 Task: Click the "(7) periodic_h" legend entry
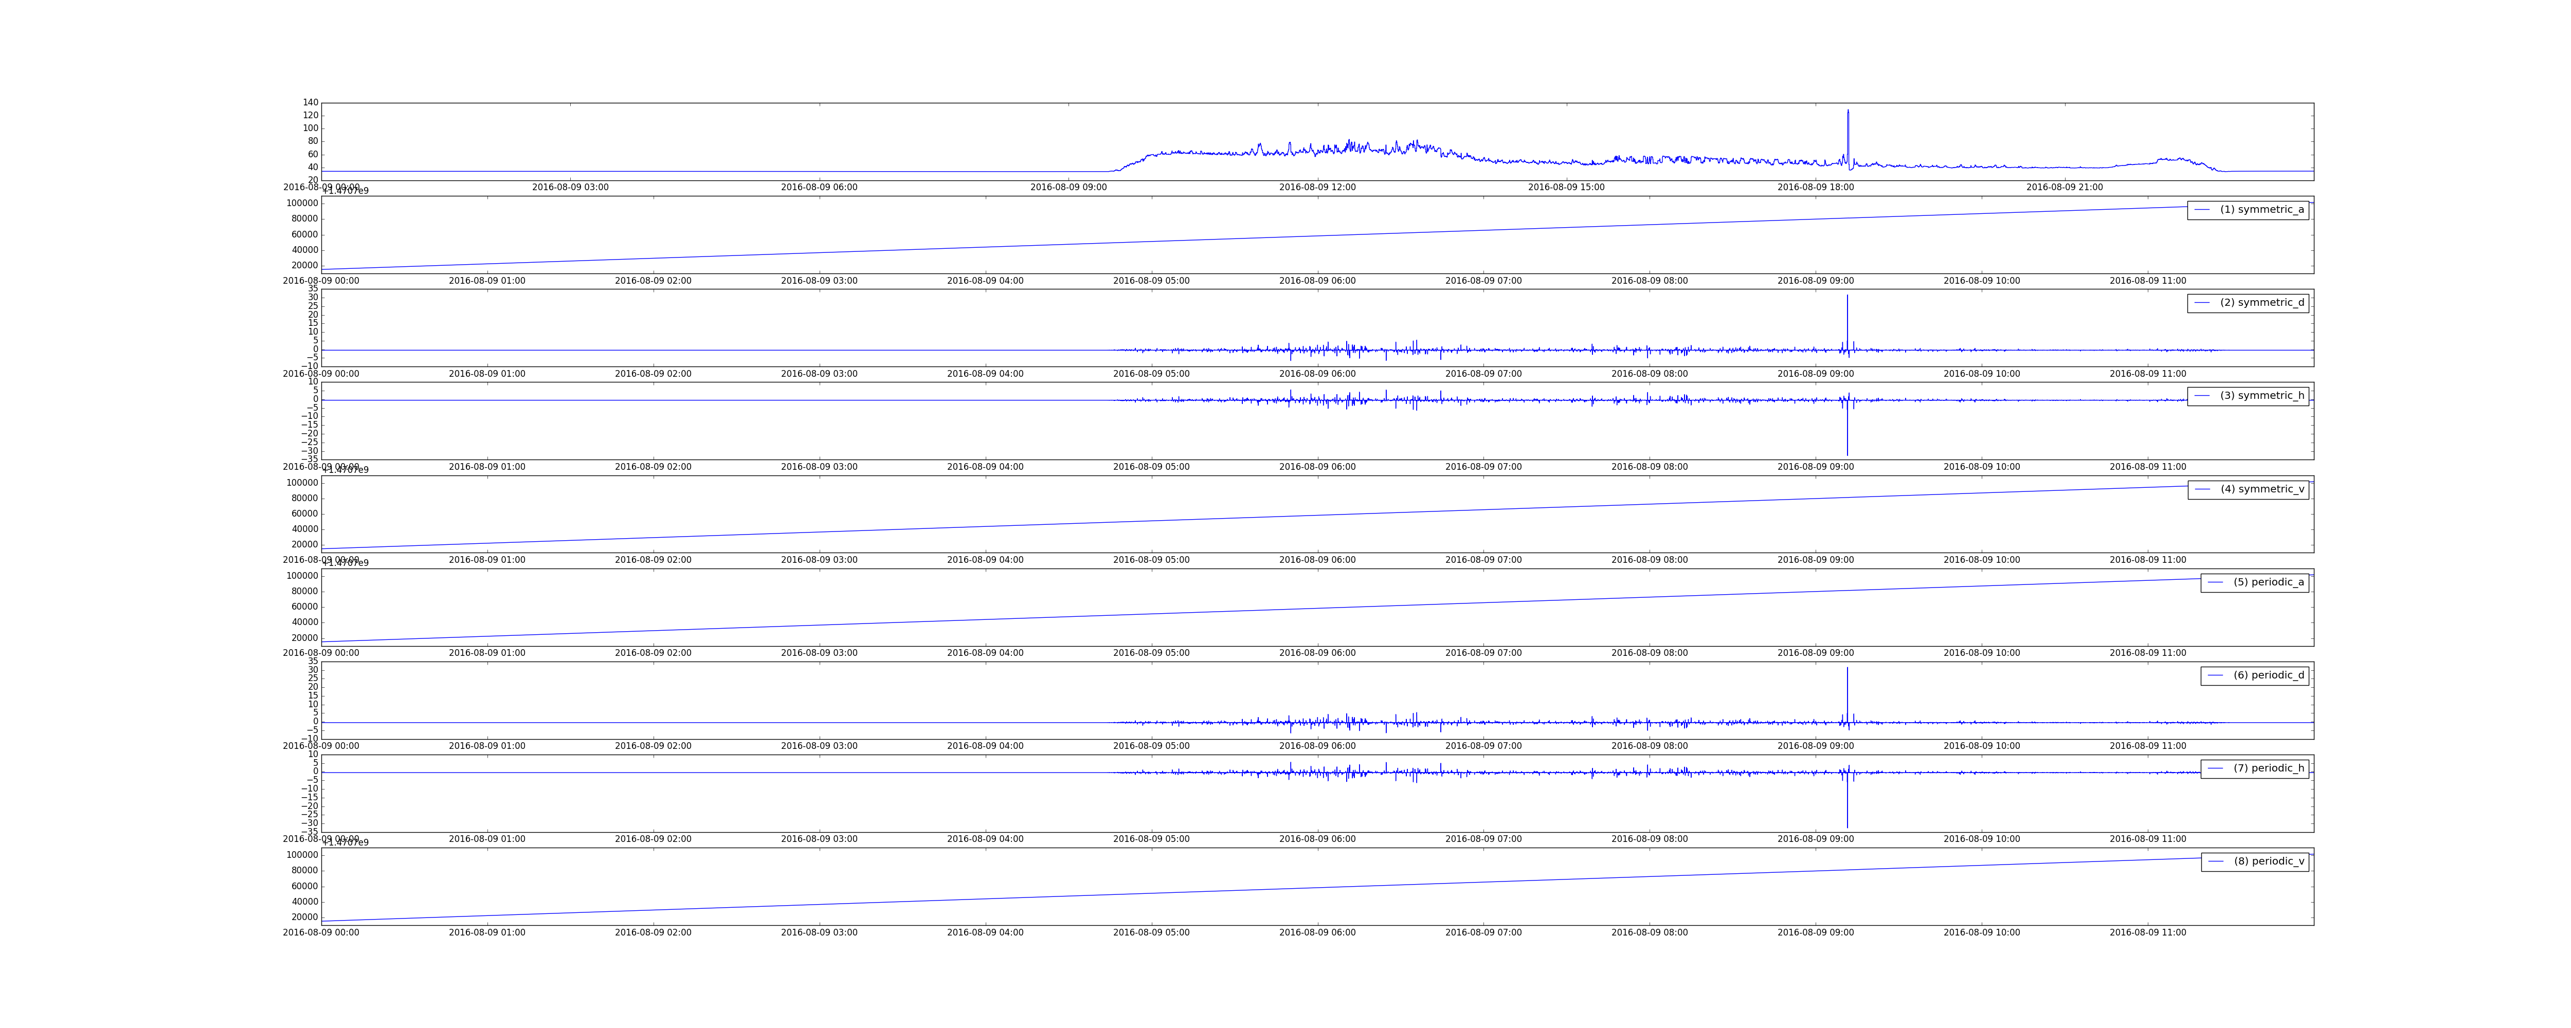point(2255,768)
